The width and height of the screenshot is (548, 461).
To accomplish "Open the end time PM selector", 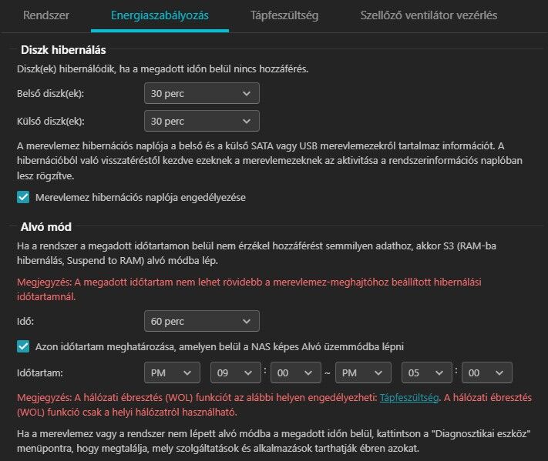I will click(x=363, y=372).
